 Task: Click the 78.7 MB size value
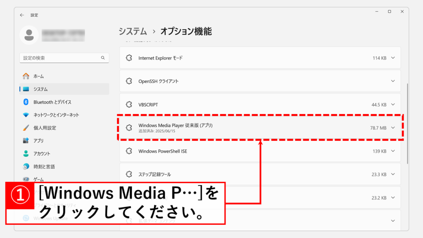378,128
